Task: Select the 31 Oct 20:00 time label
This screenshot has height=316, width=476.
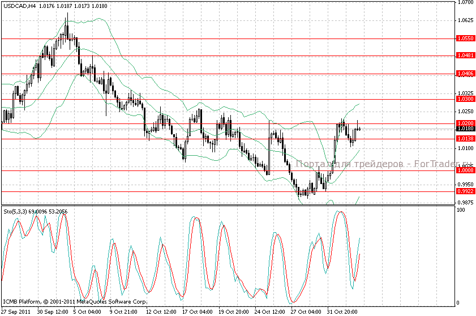Action: point(342,311)
